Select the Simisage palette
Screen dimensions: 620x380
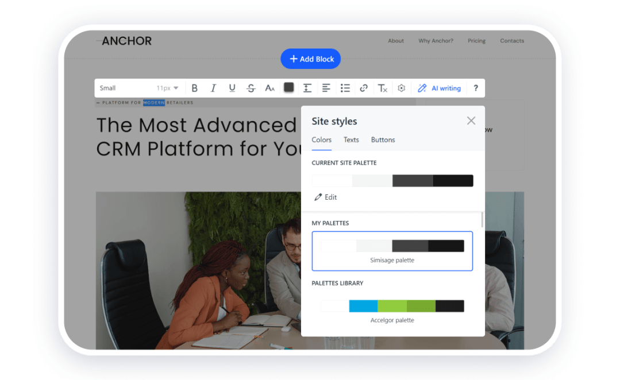click(x=392, y=251)
